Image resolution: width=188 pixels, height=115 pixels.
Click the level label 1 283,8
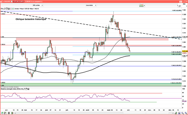point(3,45)
